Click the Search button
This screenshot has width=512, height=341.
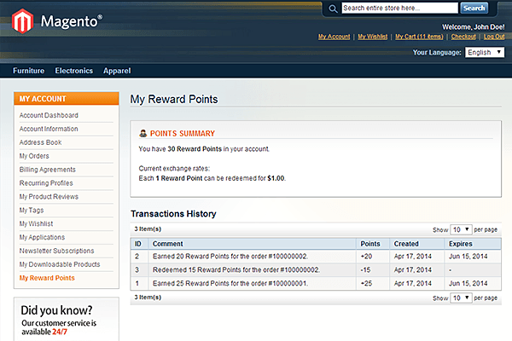click(x=474, y=9)
